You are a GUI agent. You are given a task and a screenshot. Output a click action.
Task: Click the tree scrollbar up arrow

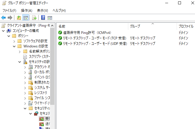coord(52,26)
